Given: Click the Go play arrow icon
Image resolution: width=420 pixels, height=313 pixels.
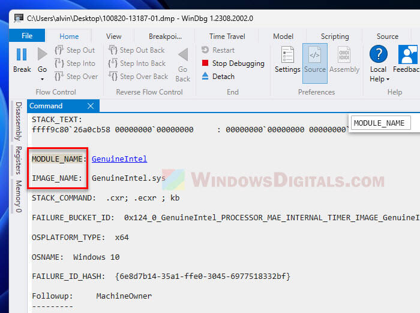Looking at the screenshot, I should tap(43, 54).
